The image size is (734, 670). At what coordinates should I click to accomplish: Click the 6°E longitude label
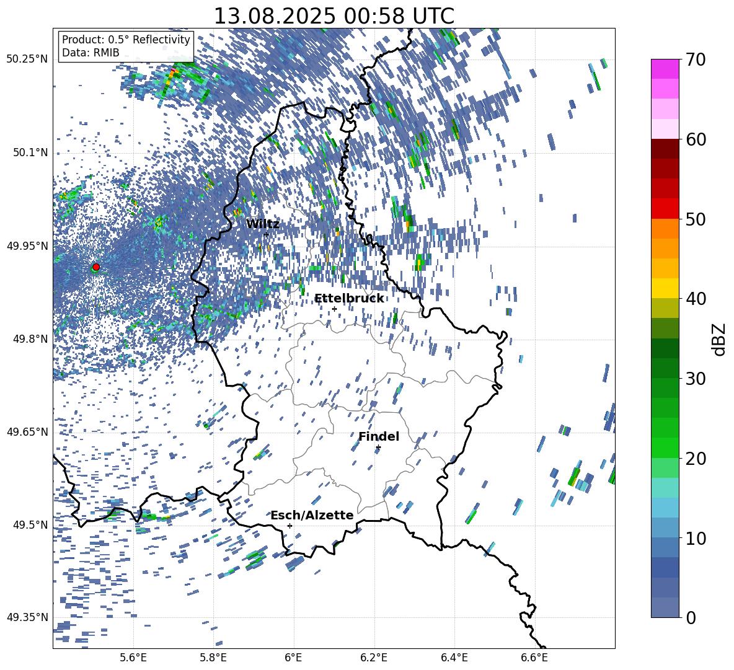[x=293, y=658]
